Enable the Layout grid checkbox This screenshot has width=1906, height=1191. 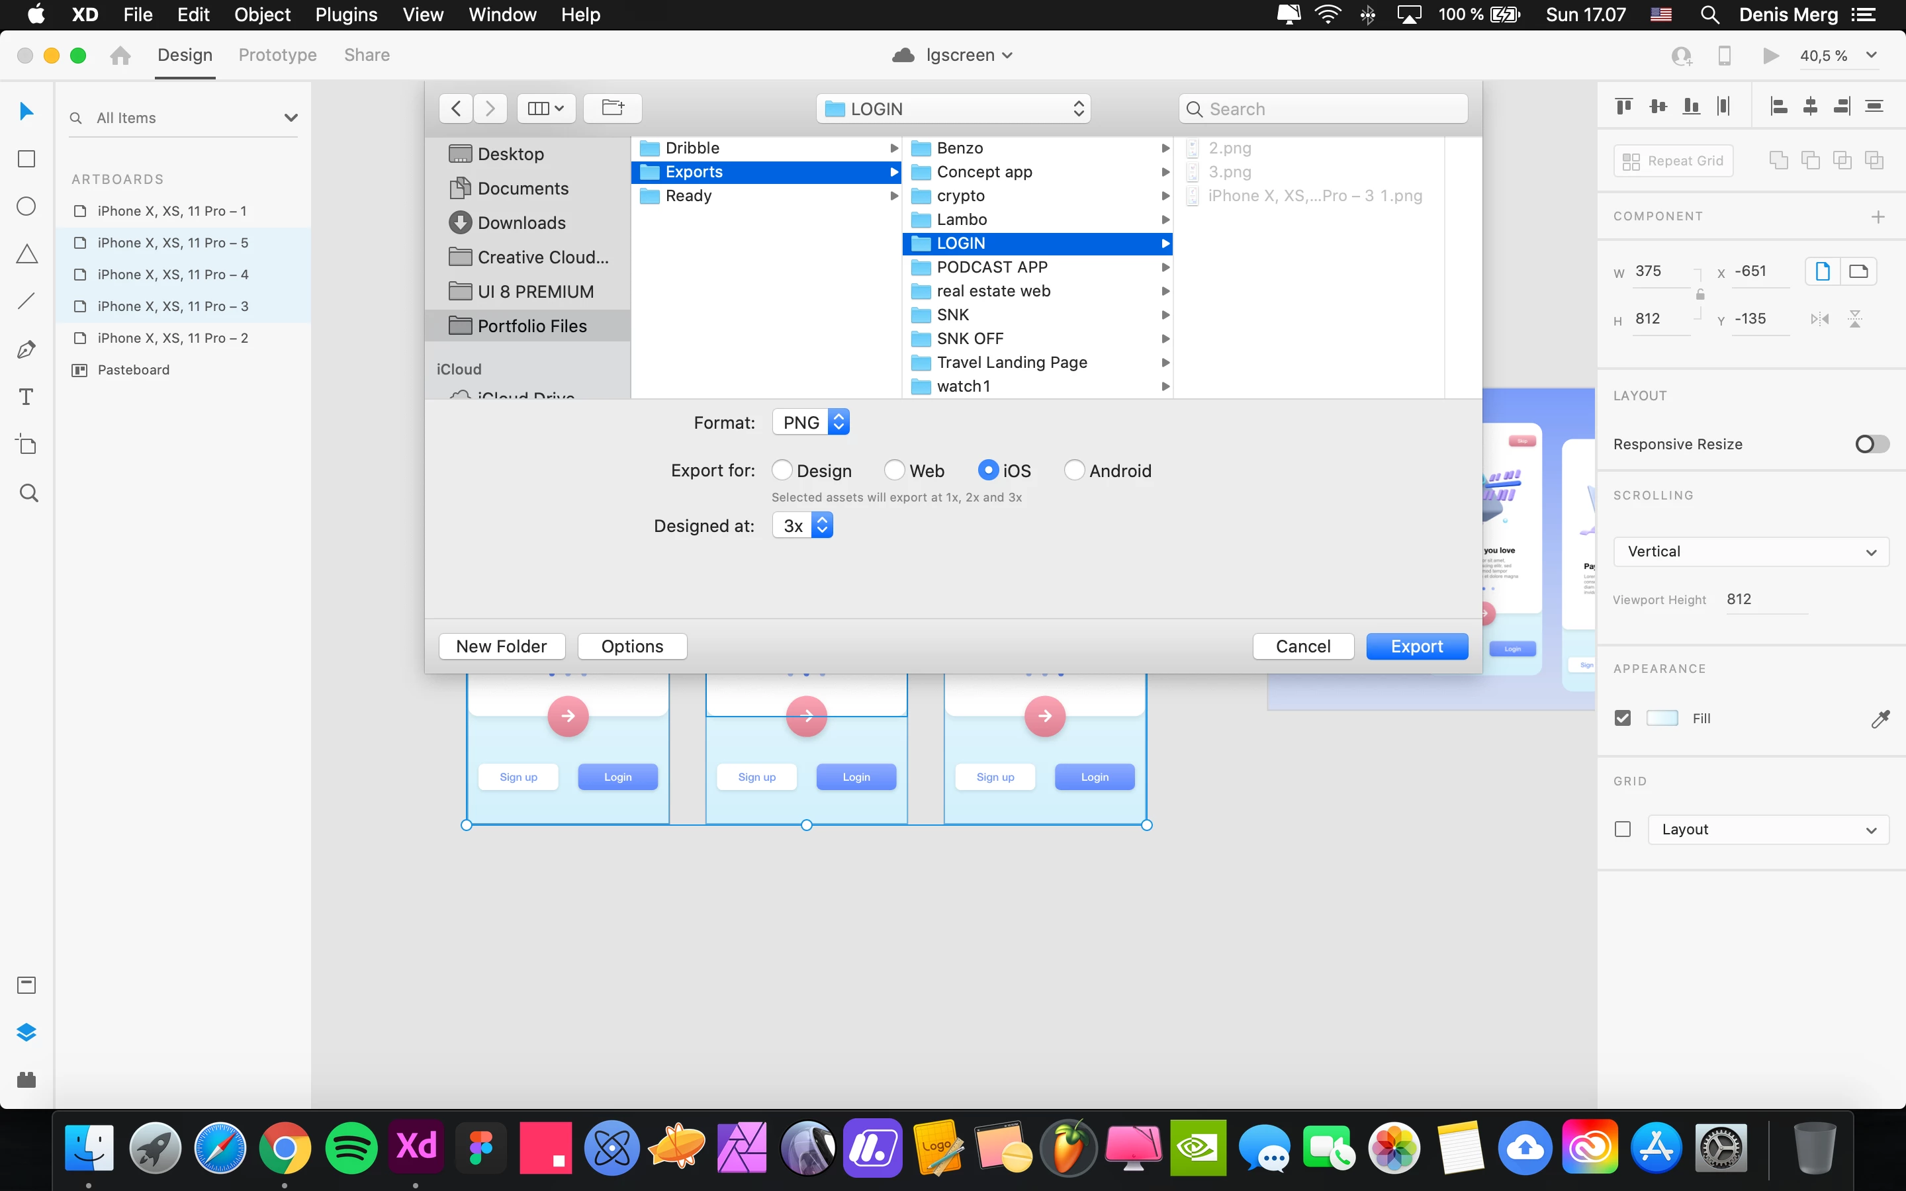click(x=1623, y=830)
